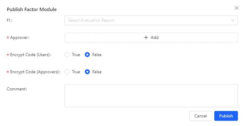This screenshot has width=245, height=126.
Task: Close the Publish Factor Module dialog
Action: click(x=237, y=8)
